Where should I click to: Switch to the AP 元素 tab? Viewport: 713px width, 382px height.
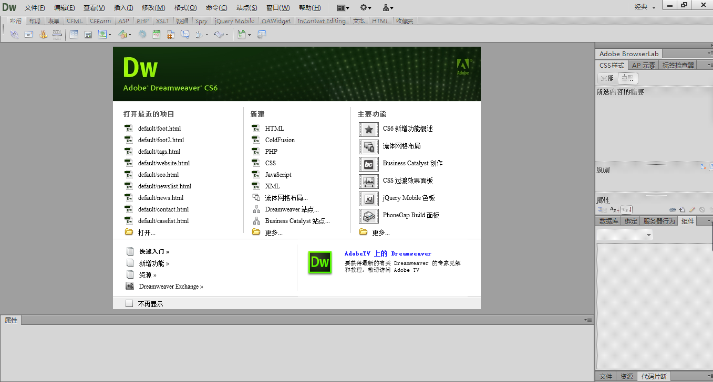pos(643,66)
